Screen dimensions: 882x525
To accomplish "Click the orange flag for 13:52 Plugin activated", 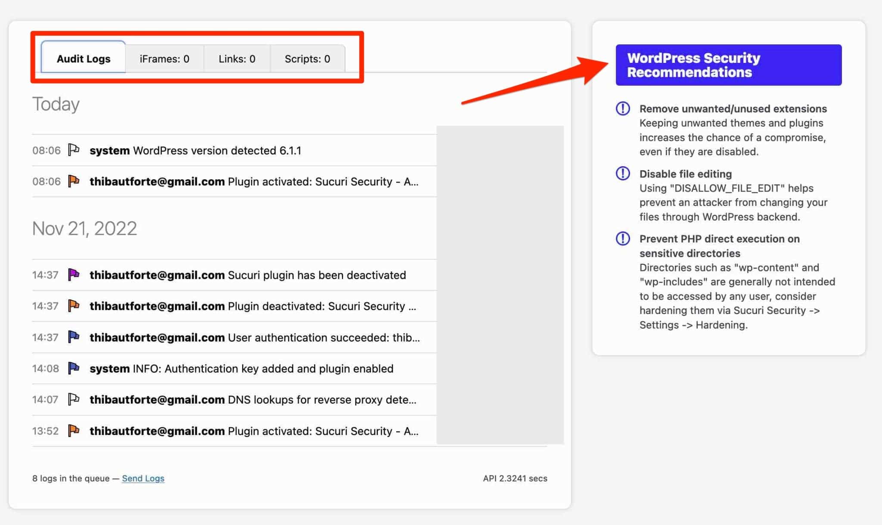I will click(74, 430).
